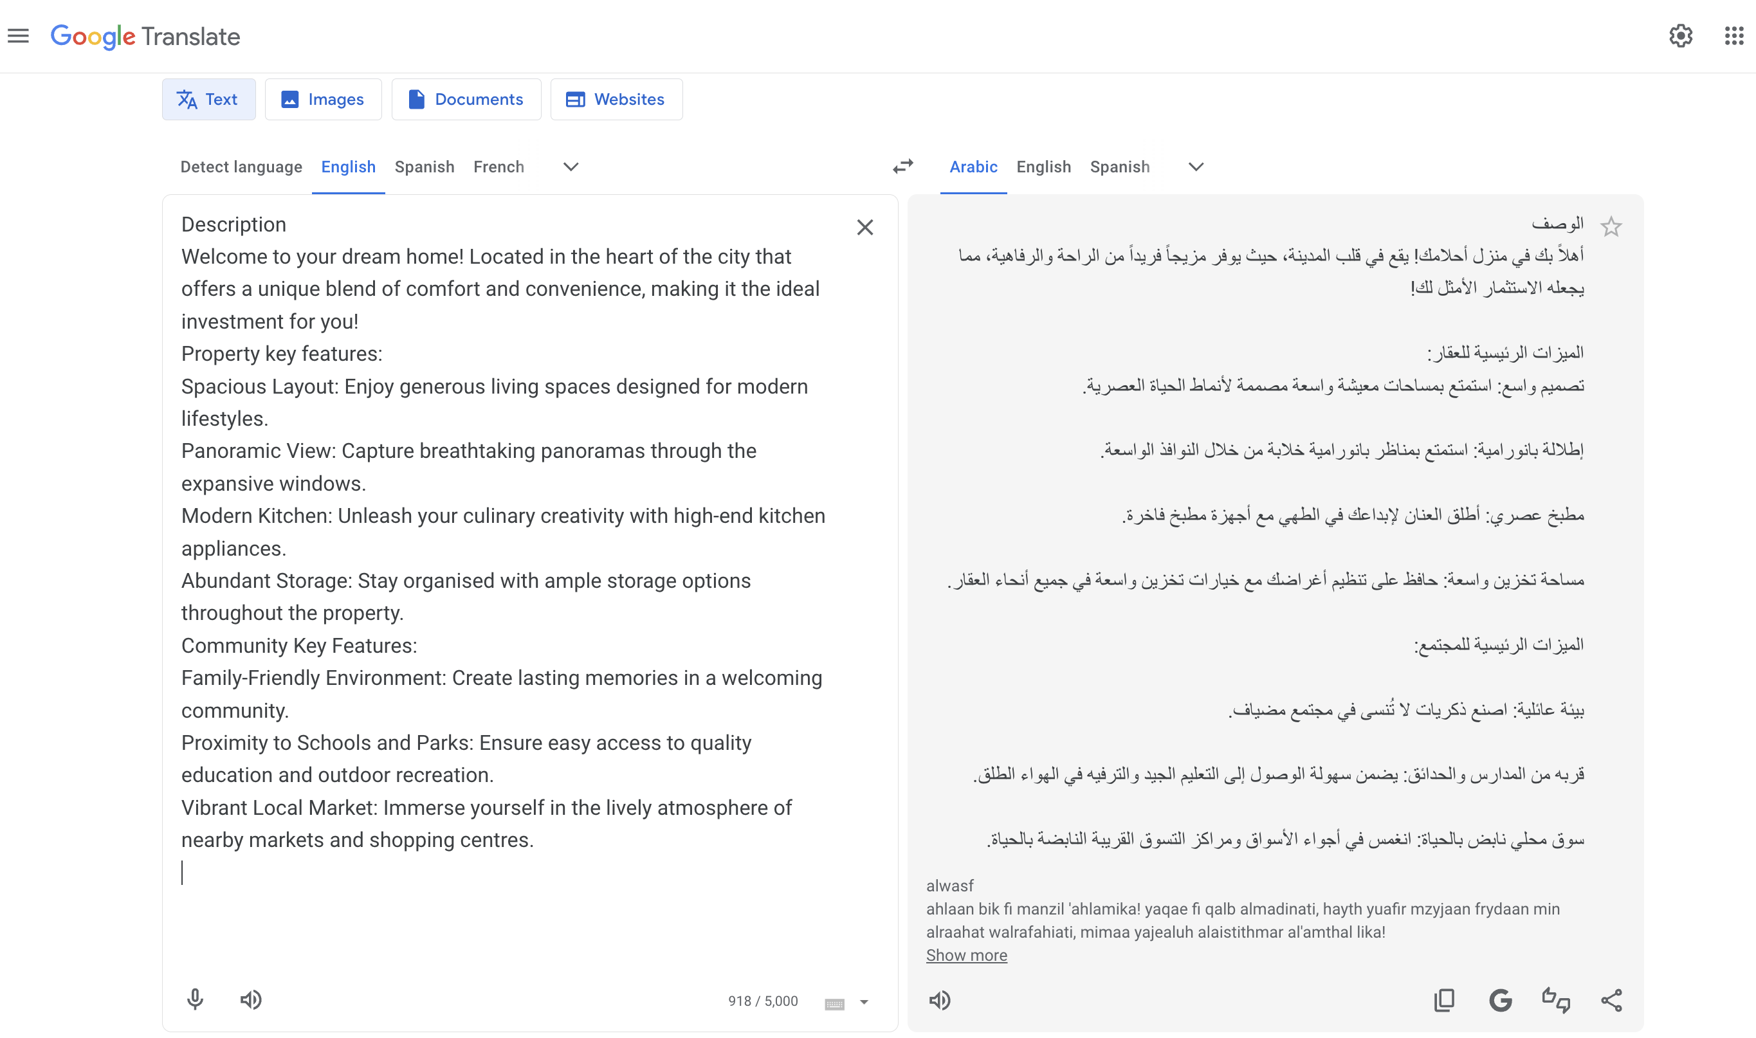Start voice input with the microphone
This screenshot has height=1038, width=1756.
click(195, 999)
